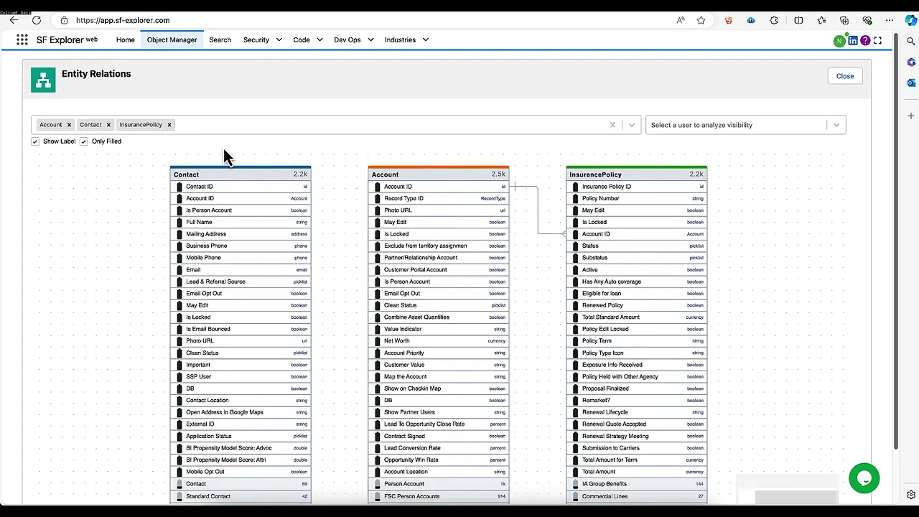Select the Object Manager tab

(172, 40)
